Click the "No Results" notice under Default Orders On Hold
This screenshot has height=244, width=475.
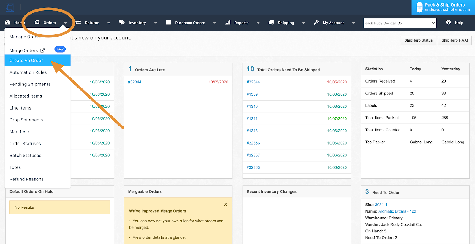[x=60, y=207]
